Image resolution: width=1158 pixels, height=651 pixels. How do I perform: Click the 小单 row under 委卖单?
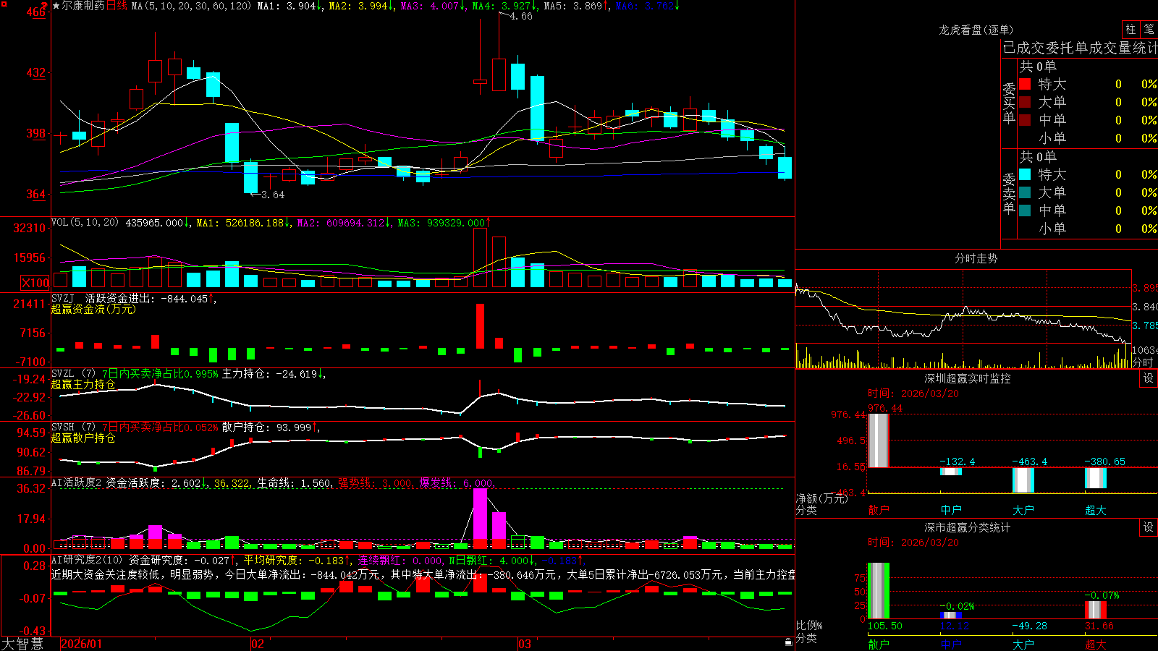1088,229
